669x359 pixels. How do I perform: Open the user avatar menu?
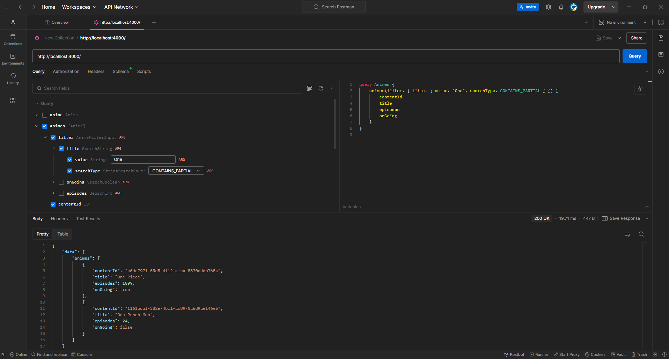tap(574, 7)
